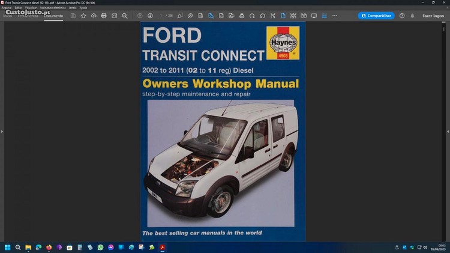Expand the left navigation pane arrow
The height and width of the screenshot is (253, 450).
(2, 131)
